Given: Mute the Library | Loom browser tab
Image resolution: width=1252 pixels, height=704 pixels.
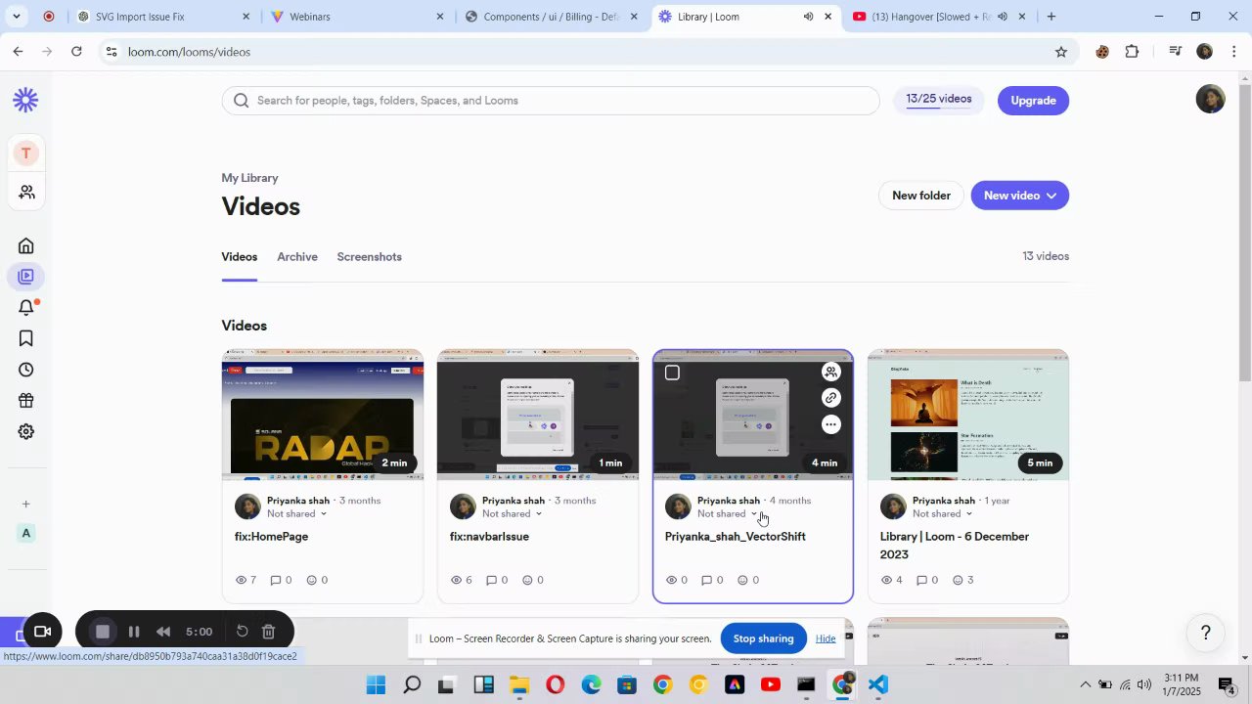Looking at the screenshot, I should tap(808, 17).
